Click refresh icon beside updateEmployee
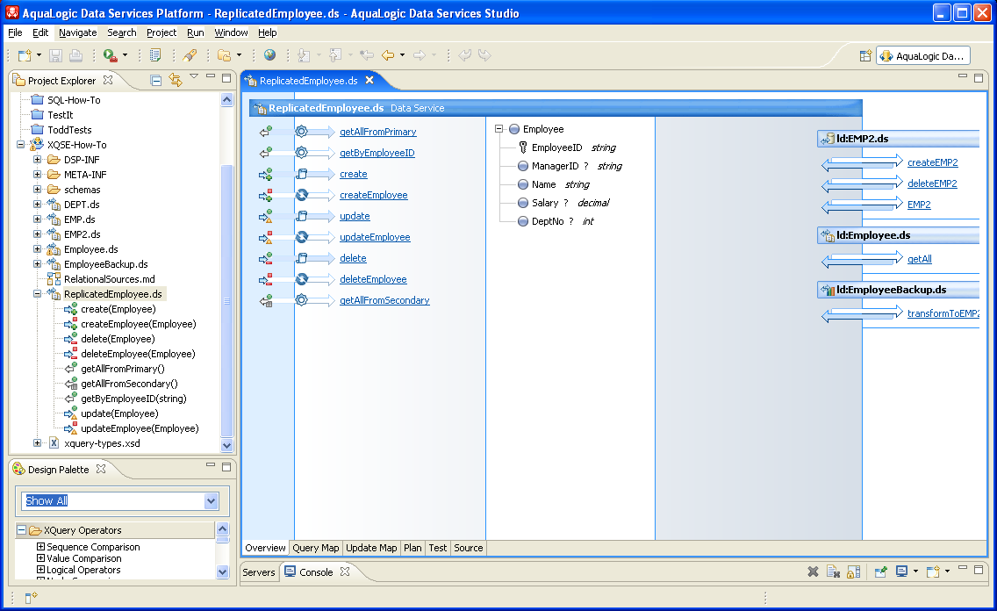 (302, 236)
